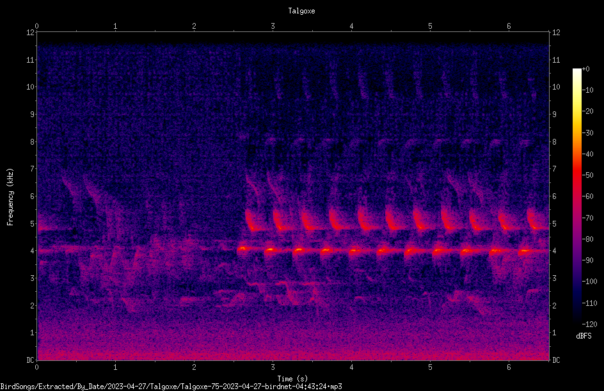Select the -50 red region of the color scale

tap(576, 175)
